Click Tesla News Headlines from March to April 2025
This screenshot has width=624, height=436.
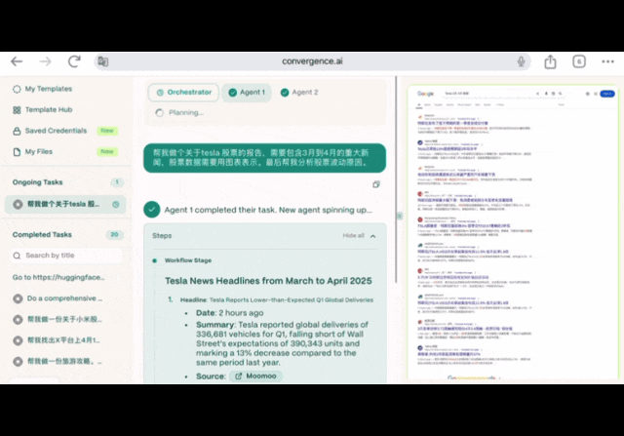268,281
